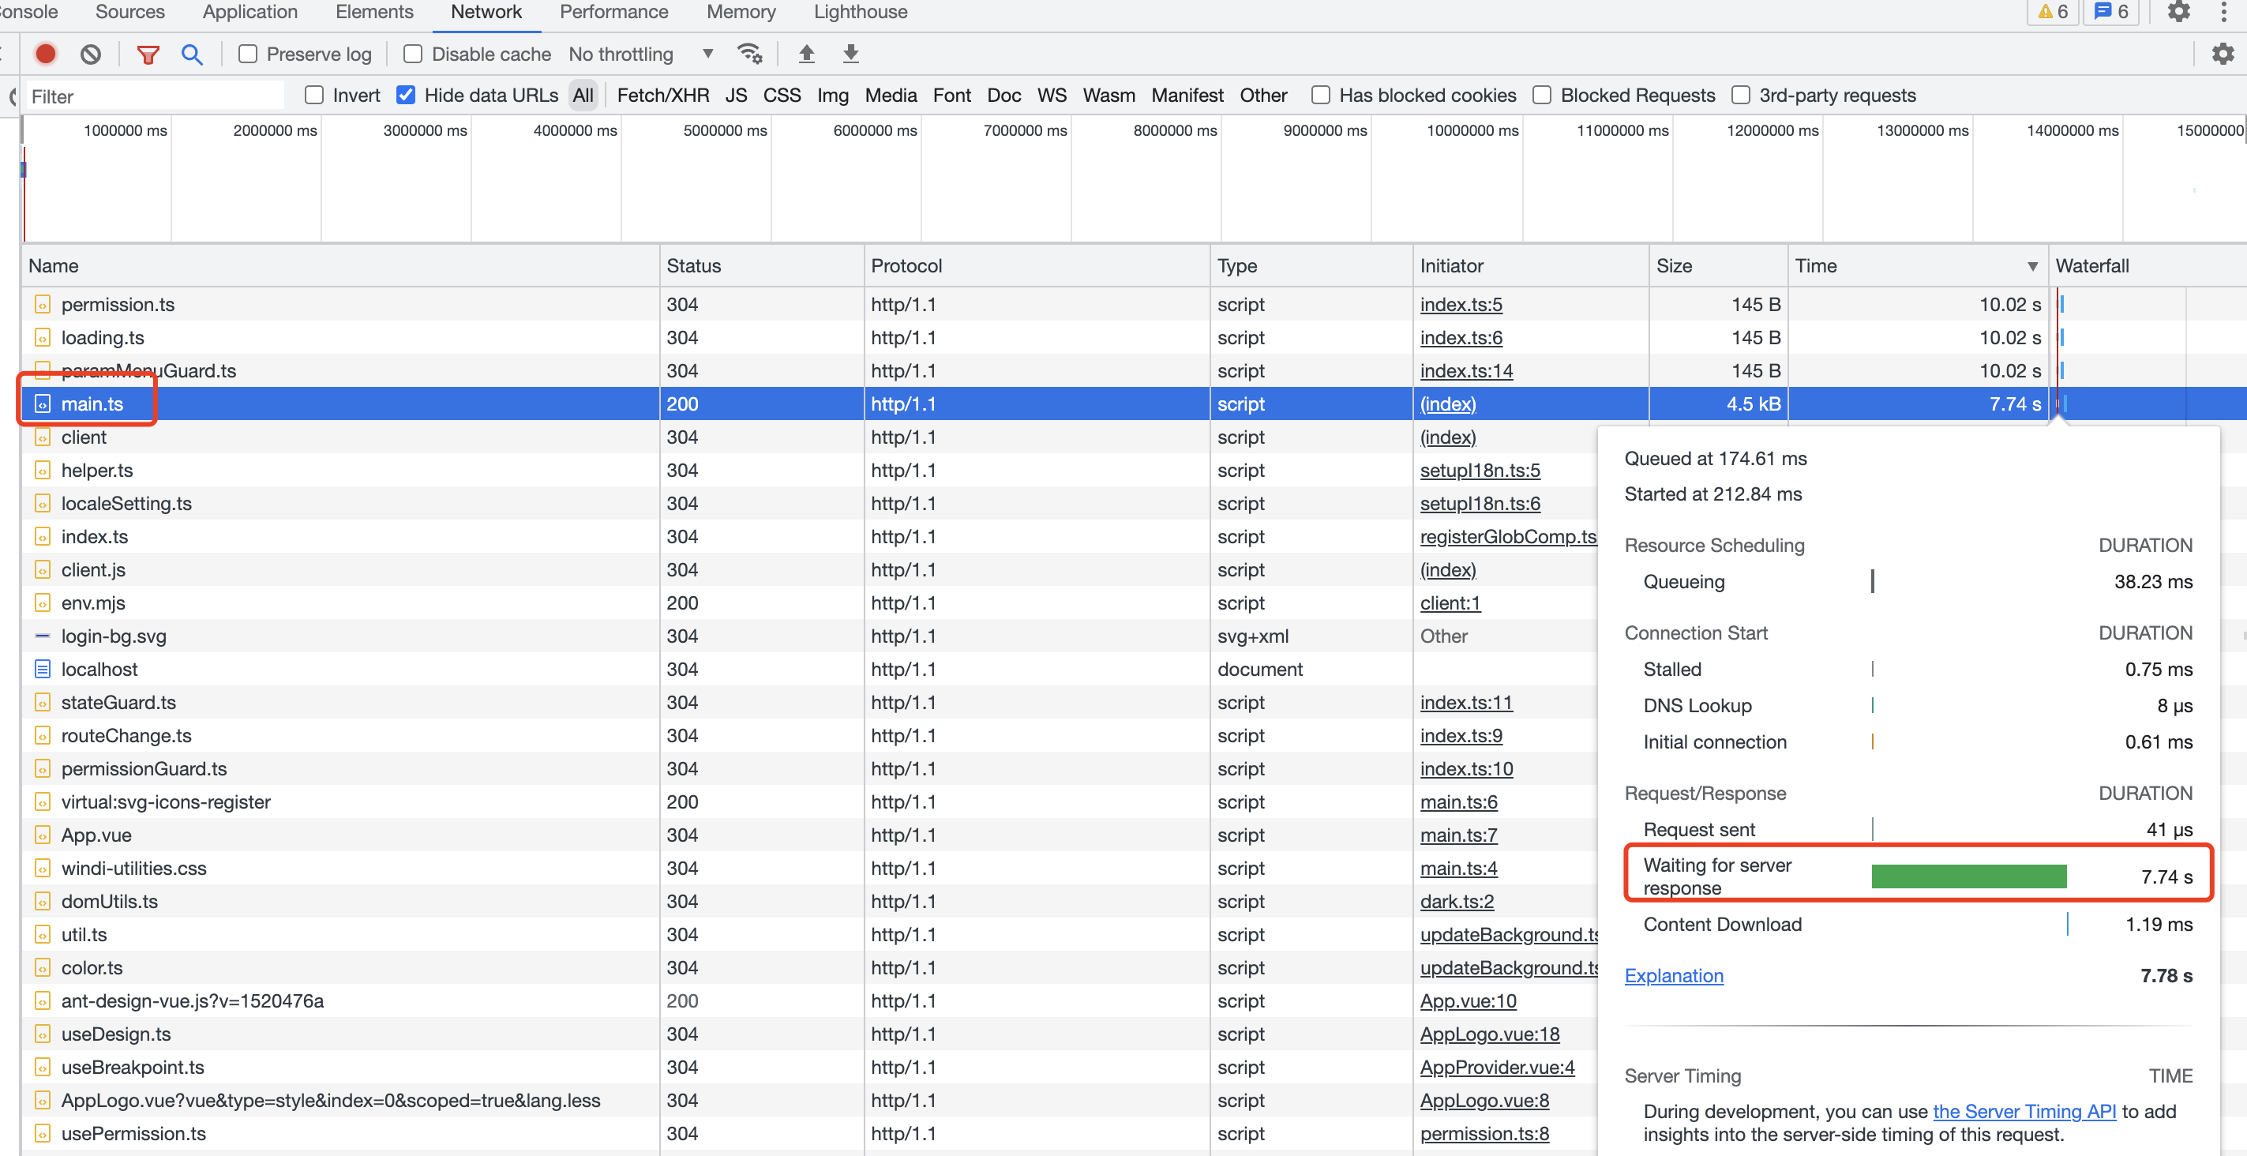Uncheck Hide data URLs checkbox
Viewport: 2247px width, 1156px height.
coord(406,95)
